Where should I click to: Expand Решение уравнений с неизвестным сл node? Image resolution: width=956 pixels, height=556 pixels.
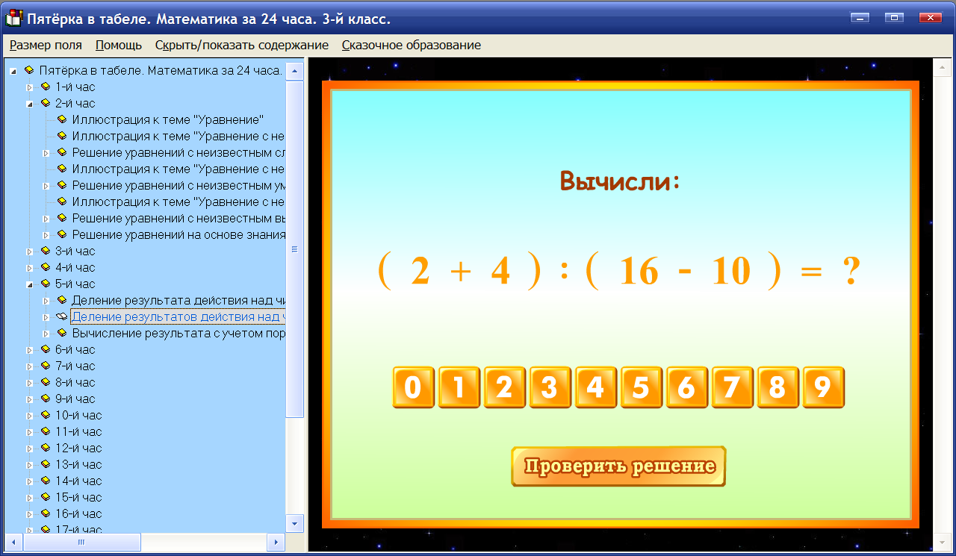[x=46, y=153]
